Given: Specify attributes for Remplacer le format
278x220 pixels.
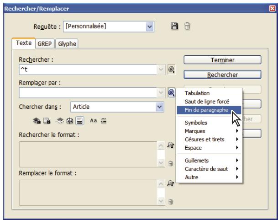Looking at the screenshot, I should click(171, 183).
